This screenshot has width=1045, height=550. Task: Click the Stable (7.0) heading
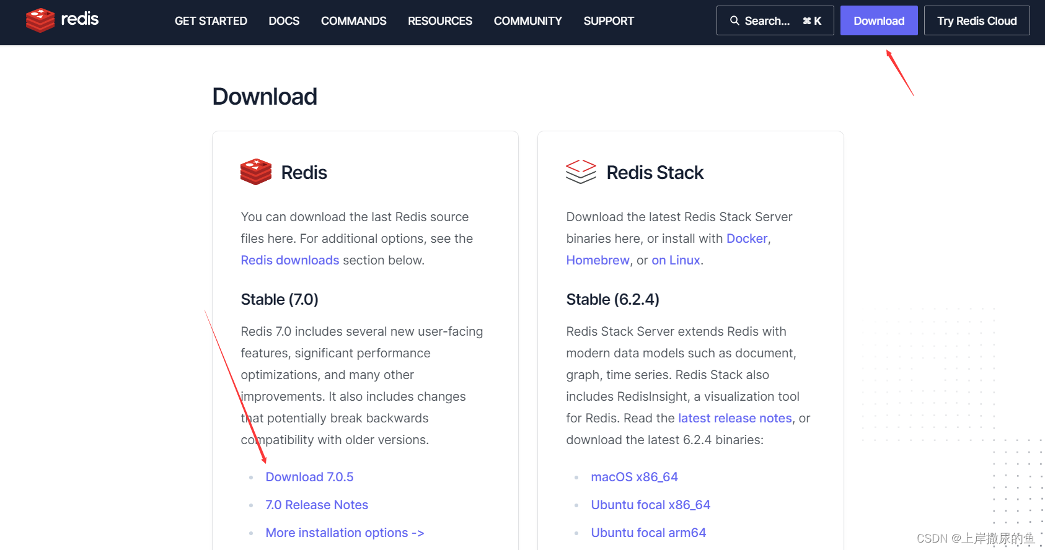(280, 299)
